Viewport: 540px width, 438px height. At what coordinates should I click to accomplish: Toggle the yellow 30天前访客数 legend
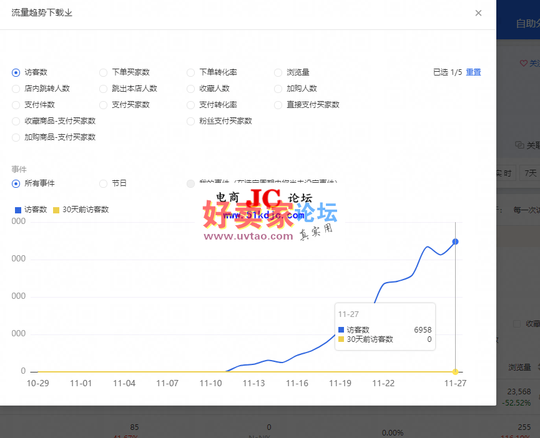click(x=81, y=210)
